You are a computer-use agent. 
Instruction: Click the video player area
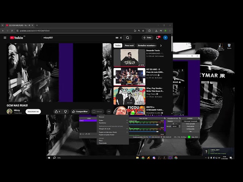59,72
